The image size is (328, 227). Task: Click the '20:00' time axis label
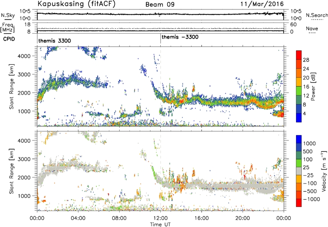pyautogui.click(x=243, y=218)
